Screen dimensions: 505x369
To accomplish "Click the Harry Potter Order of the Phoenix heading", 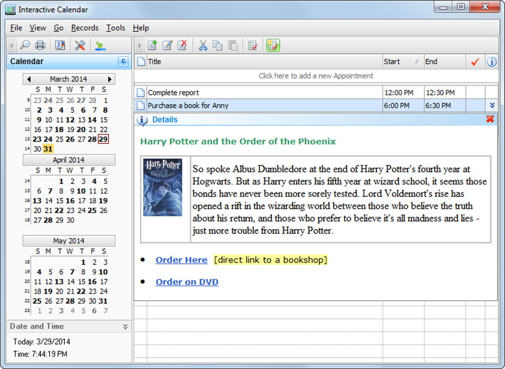I will point(238,141).
